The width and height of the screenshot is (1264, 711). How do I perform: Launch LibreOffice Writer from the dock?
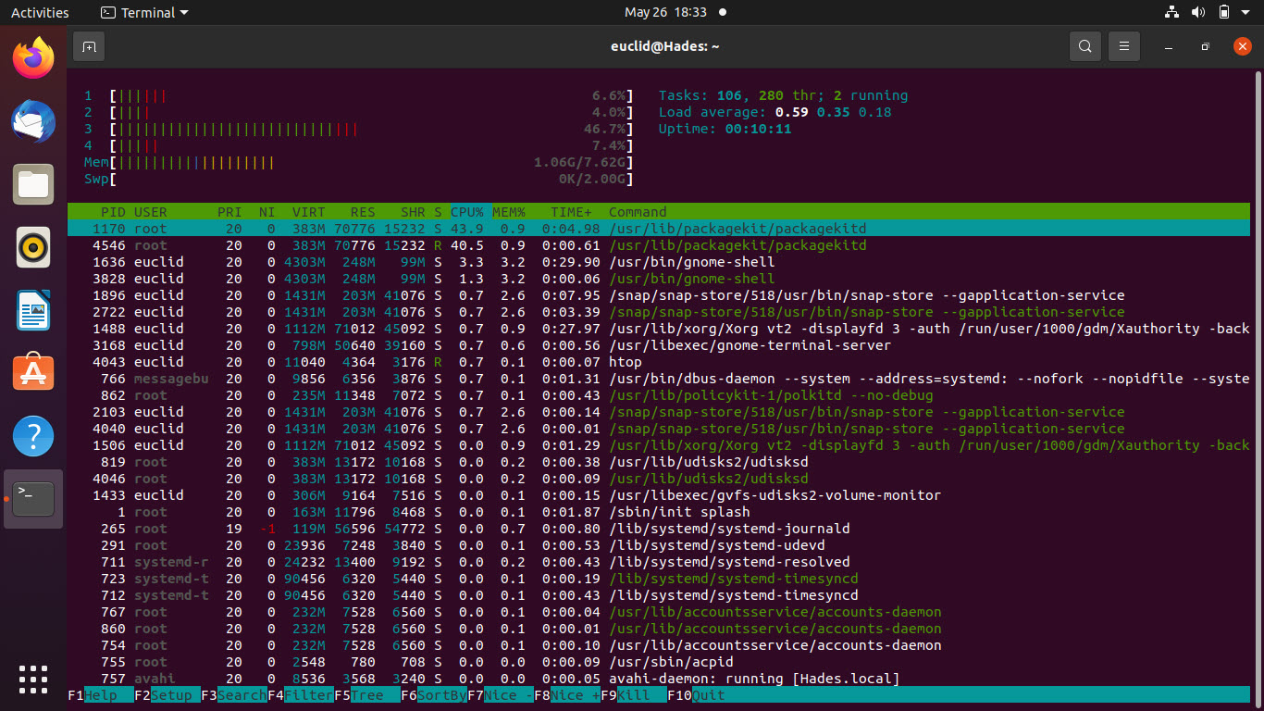click(x=33, y=310)
